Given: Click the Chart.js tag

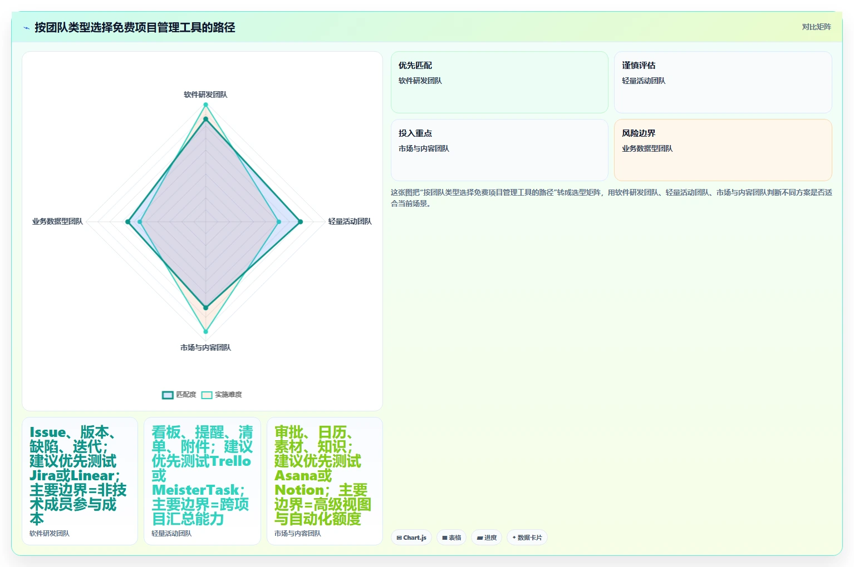Looking at the screenshot, I should tap(411, 538).
